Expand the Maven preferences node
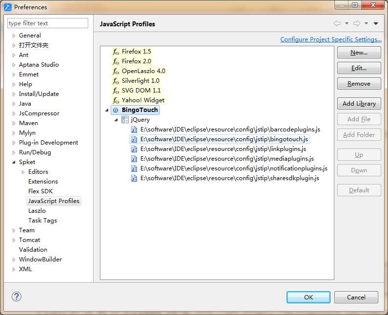 (x=14, y=123)
